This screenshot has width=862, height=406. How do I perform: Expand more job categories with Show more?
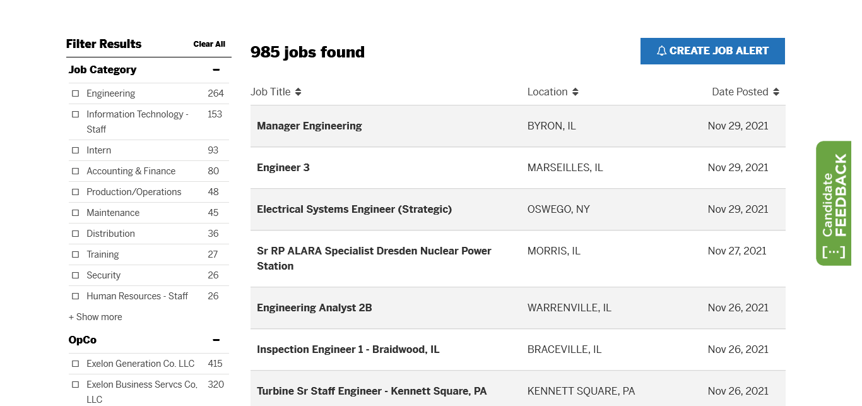pyautogui.click(x=95, y=317)
